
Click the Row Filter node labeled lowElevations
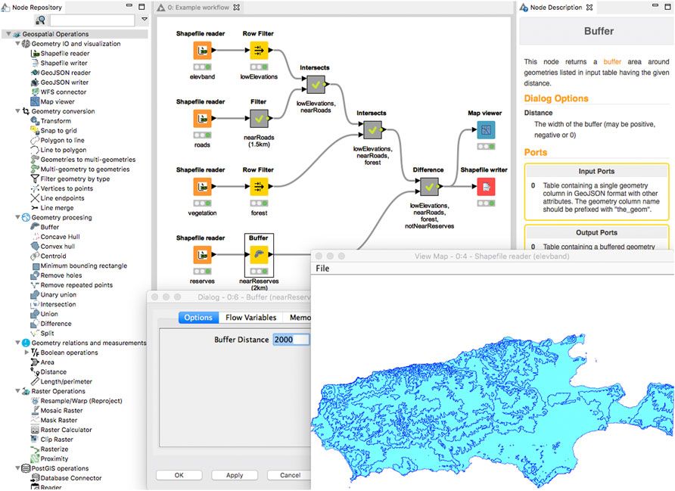(x=259, y=51)
